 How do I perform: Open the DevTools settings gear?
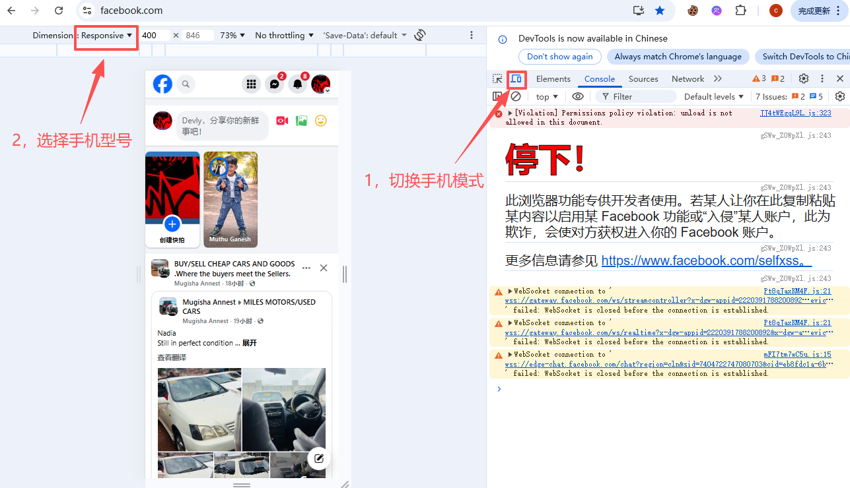click(x=803, y=78)
